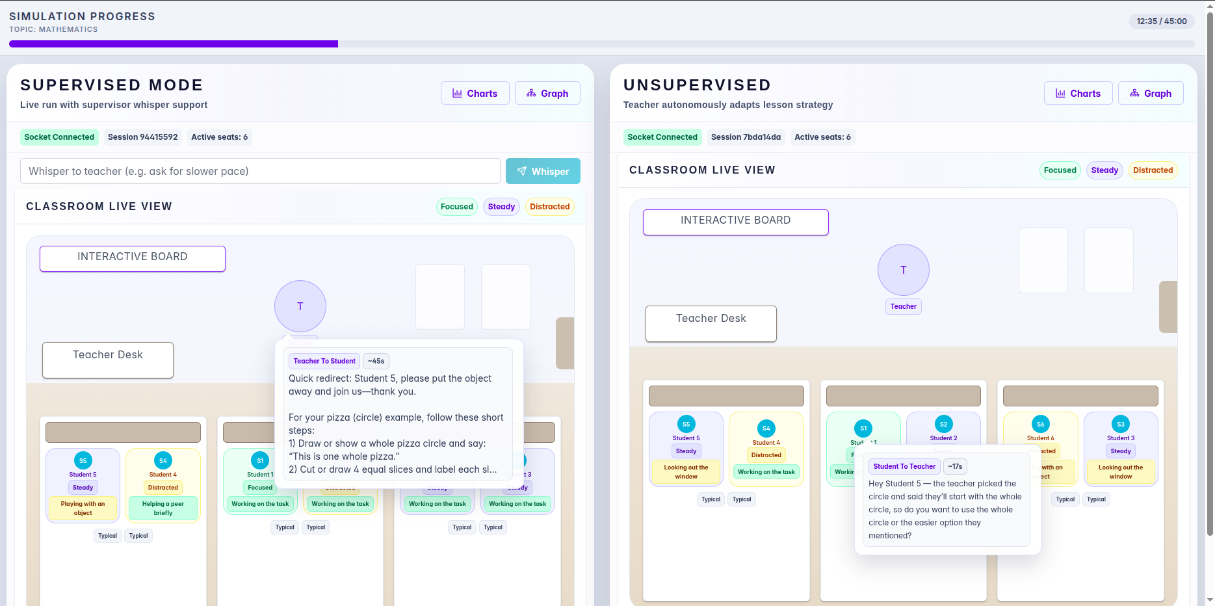1215x606 pixels.
Task: Click Student 3 Steady status in unsupervised view
Action: pos(1121,451)
